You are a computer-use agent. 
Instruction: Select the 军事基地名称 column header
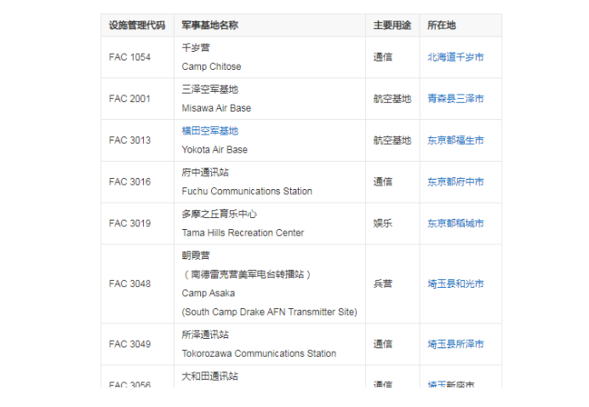tap(209, 26)
